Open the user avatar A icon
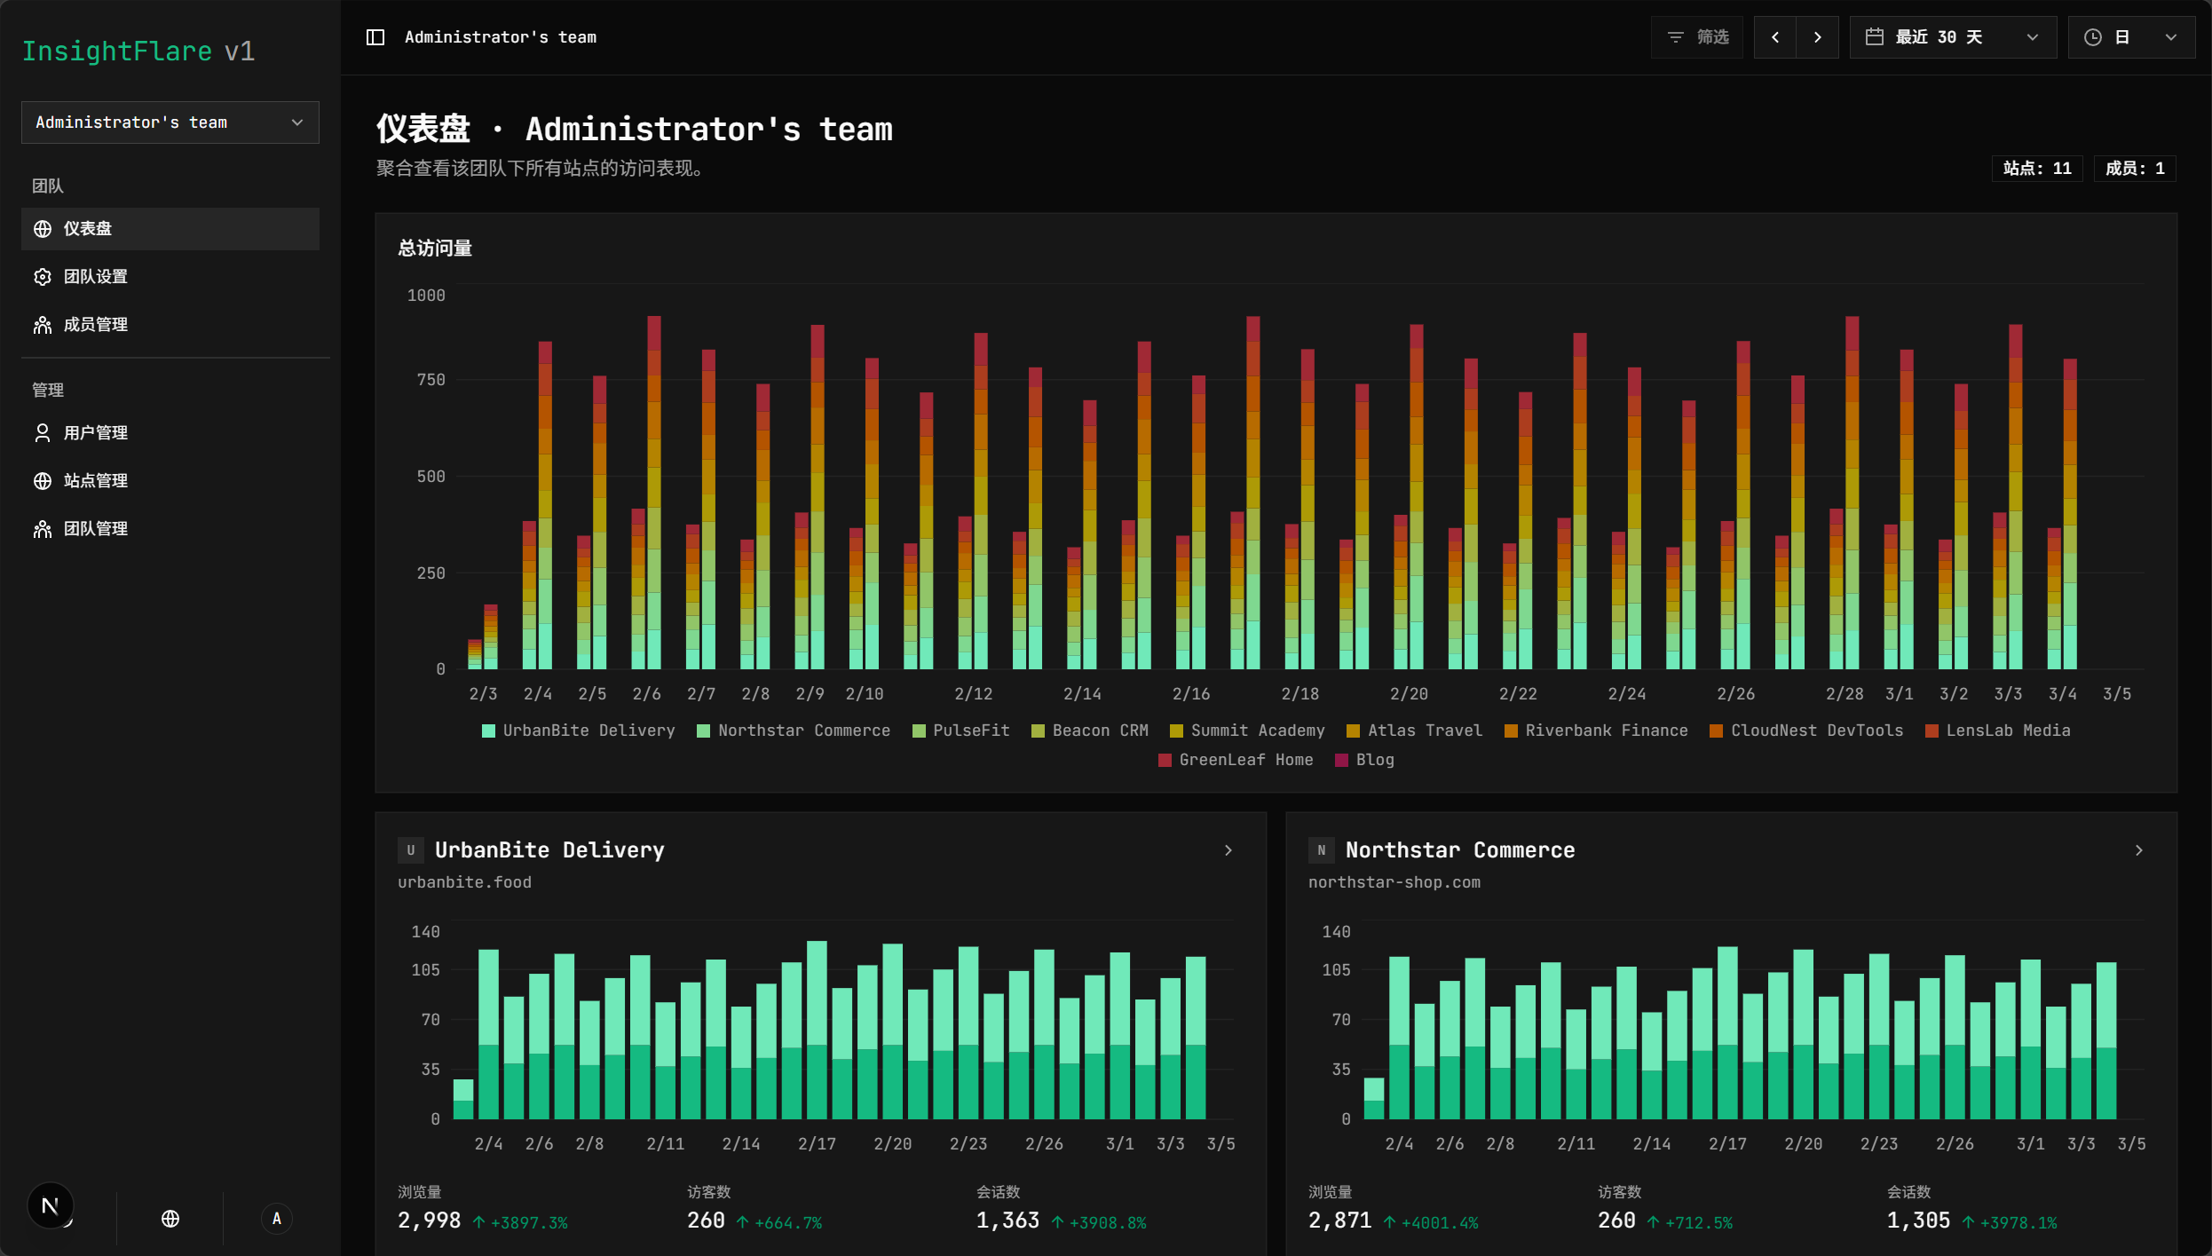The image size is (2212, 1256). point(277,1219)
